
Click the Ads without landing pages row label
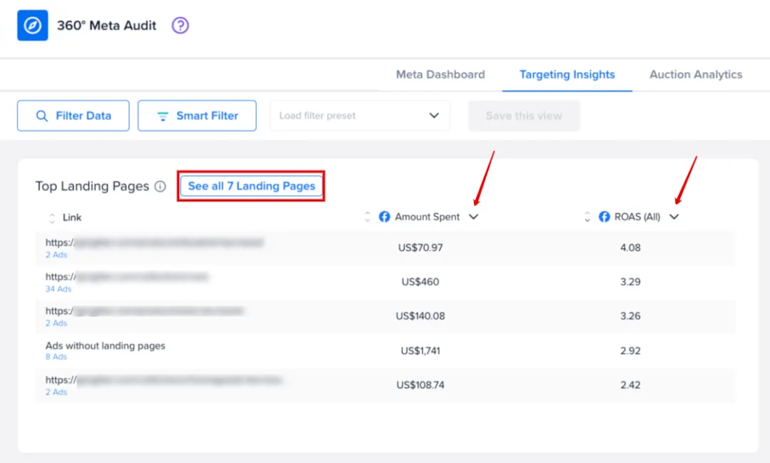click(x=106, y=345)
